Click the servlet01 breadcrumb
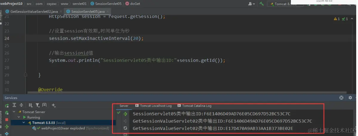358x136 pixels. pyautogui.click(x=79, y=4)
